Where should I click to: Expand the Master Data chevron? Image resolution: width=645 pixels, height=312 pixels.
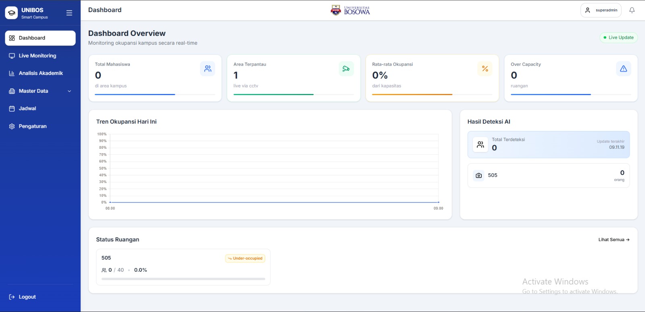point(69,91)
